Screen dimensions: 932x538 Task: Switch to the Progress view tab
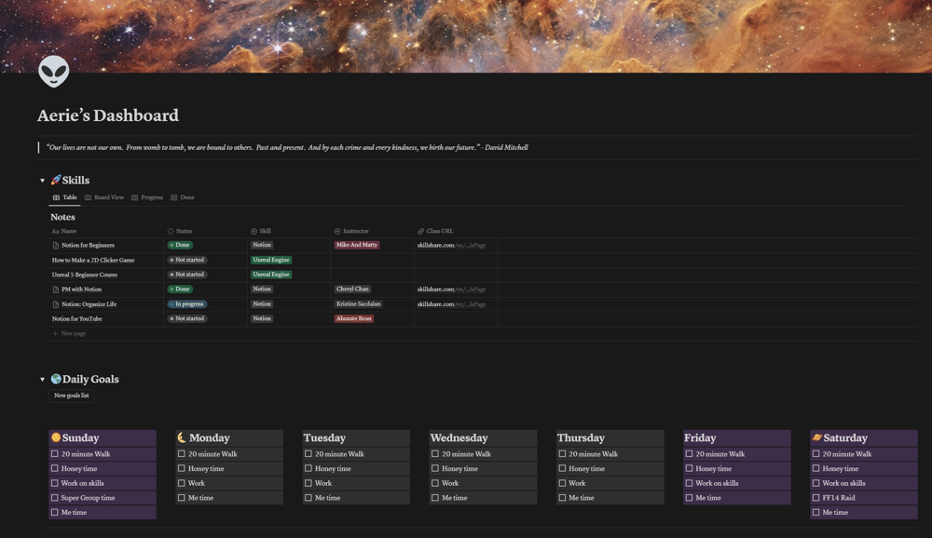click(147, 197)
